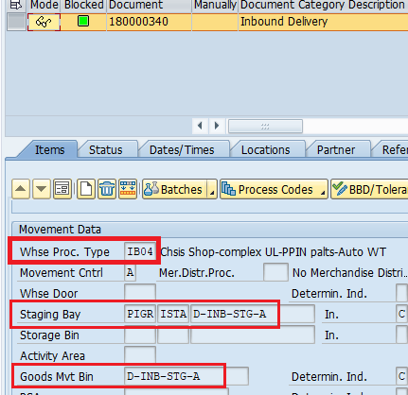Click the move-down arrow icon in items toolbar
This screenshot has width=408, height=395.
[42, 189]
